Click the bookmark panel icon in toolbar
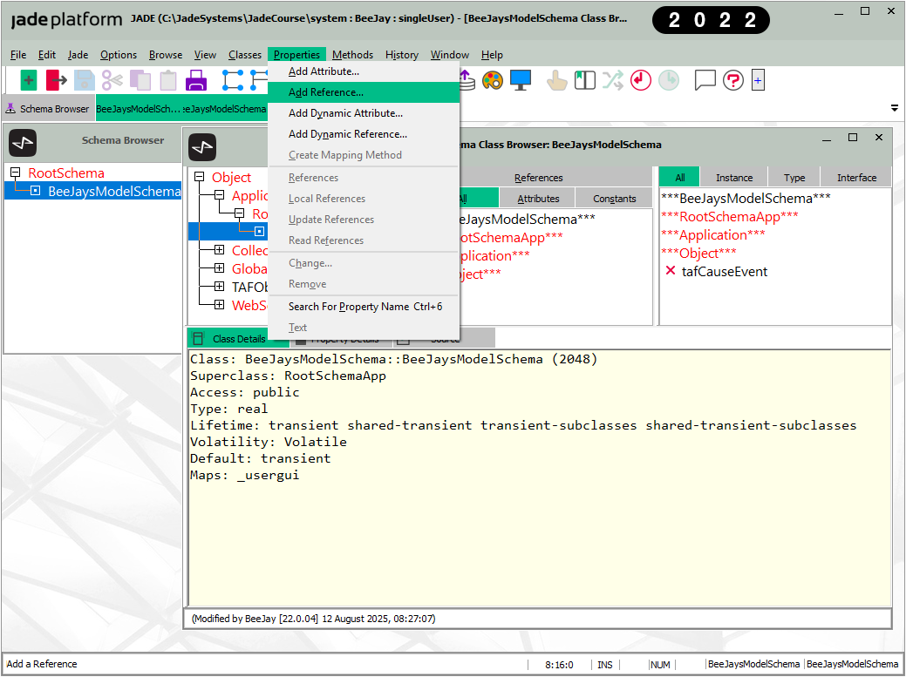 tap(585, 80)
